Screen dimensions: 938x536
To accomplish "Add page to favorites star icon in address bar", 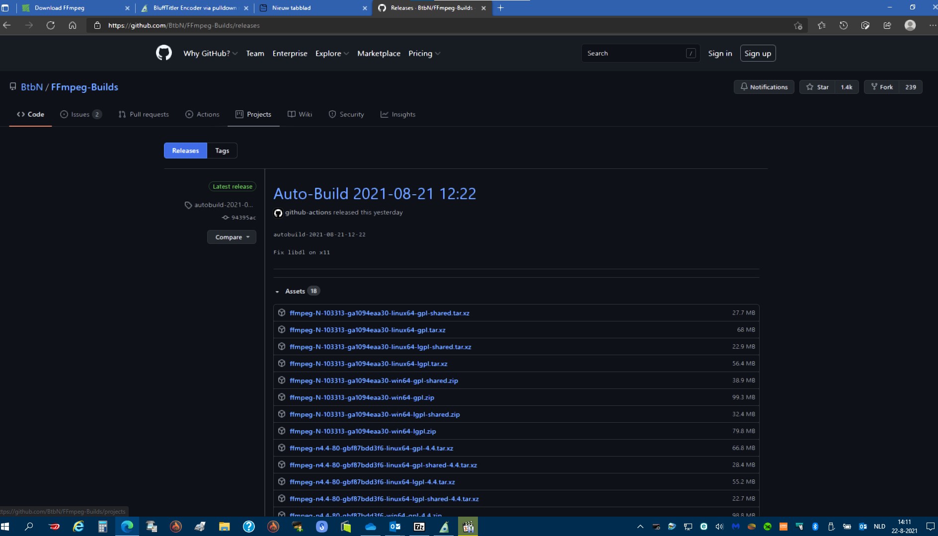I will (798, 25).
